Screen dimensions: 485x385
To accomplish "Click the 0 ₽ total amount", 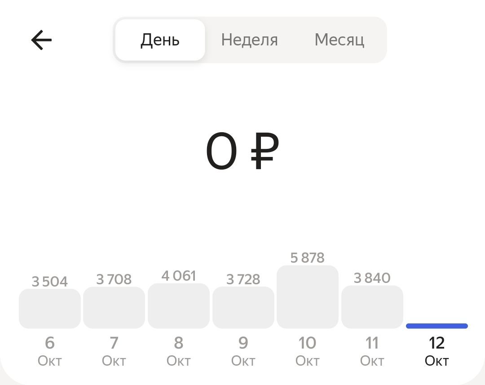I will point(242,152).
